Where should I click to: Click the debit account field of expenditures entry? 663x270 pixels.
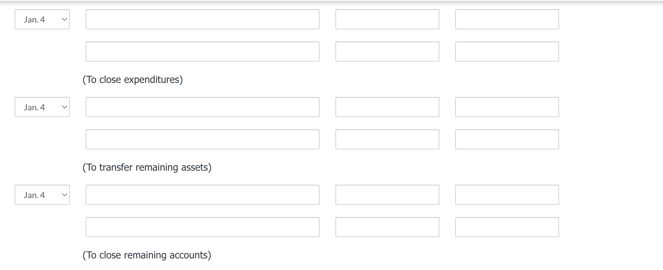point(202,19)
